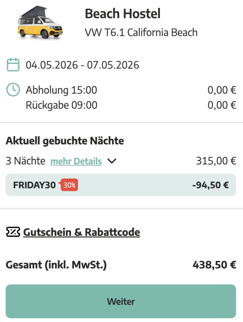The height and width of the screenshot is (322, 243).
Task: Click the 04.05.2026 - 07.05.2026 date range
Action: (83, 64)
